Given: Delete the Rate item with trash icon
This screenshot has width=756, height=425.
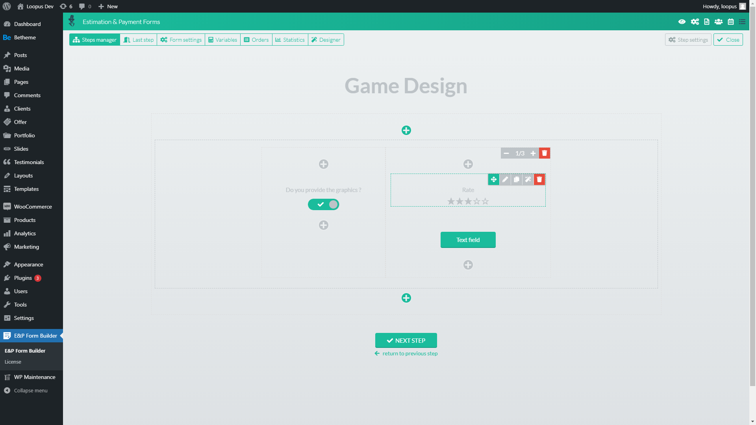Looking at the screenshot, I should 539,179.
